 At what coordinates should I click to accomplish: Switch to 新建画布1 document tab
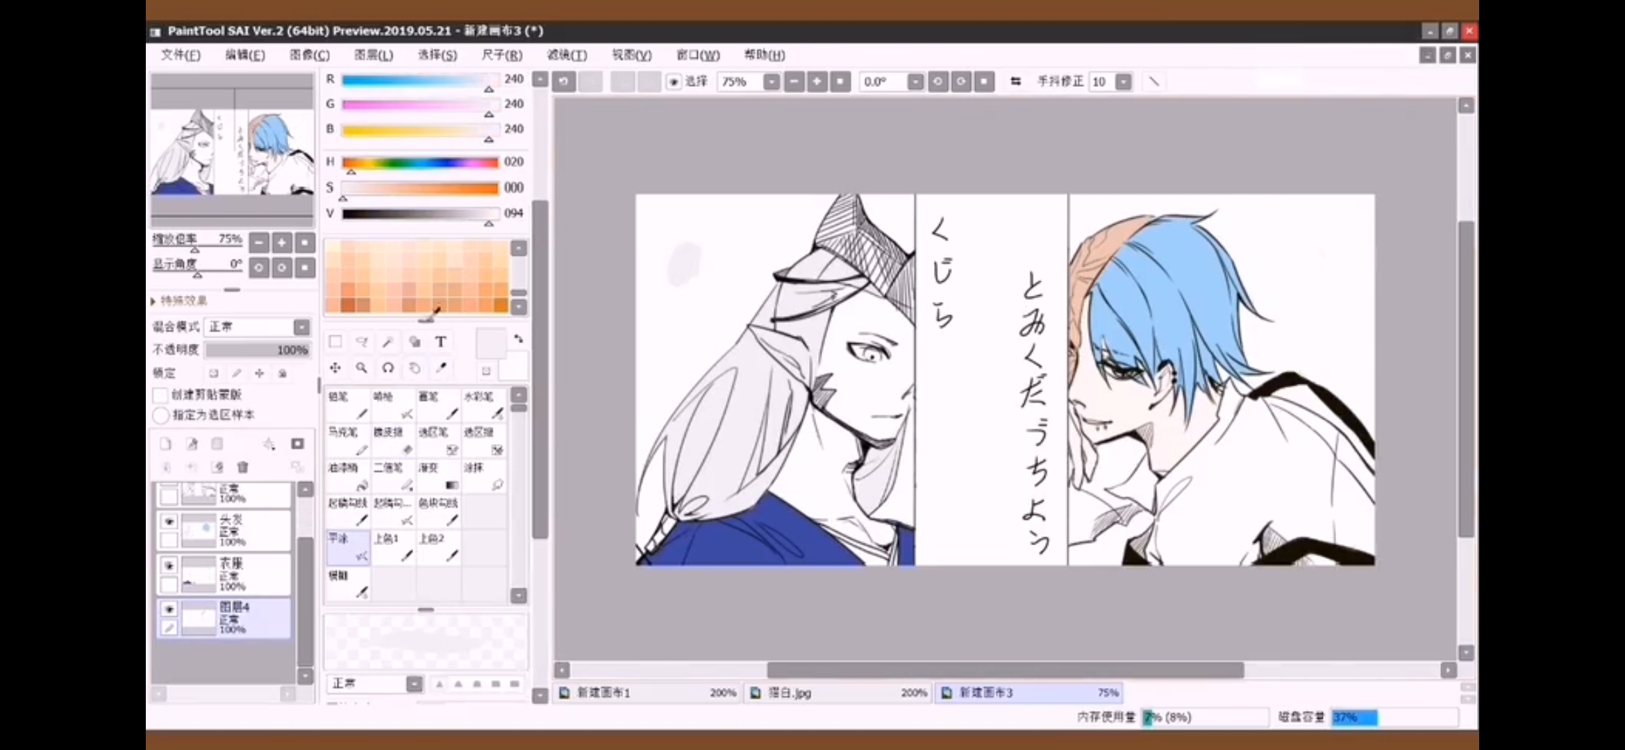point(647,692)
